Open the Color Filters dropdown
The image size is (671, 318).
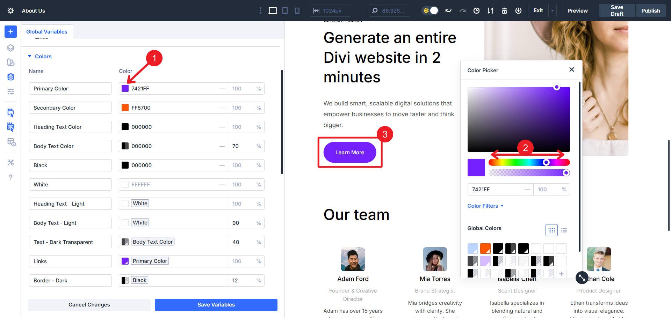[485, 206]
